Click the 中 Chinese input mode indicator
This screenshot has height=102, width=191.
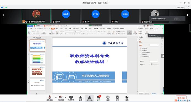pos(178,100)
